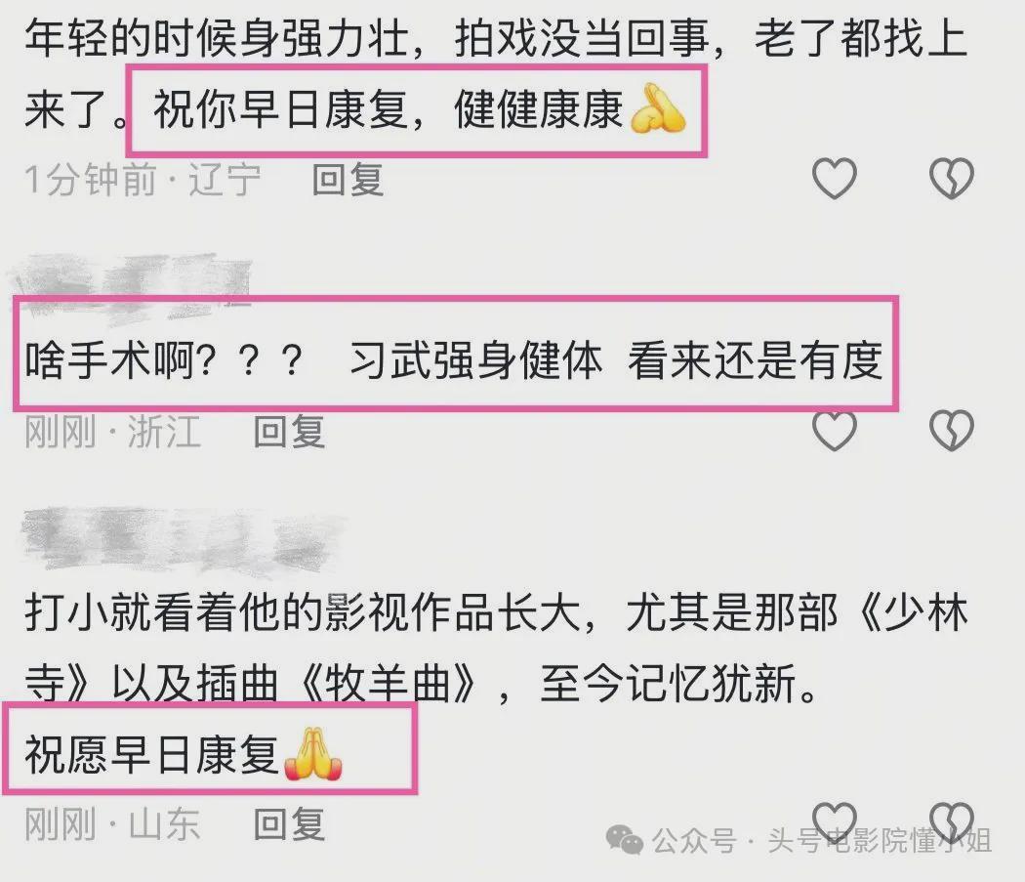The height and width of the screenshot is (882, 1025).
Task: Tap the broken-heart dislike on the 辽宁 comment
Action: pyautogui.click(x=951, y=179)
